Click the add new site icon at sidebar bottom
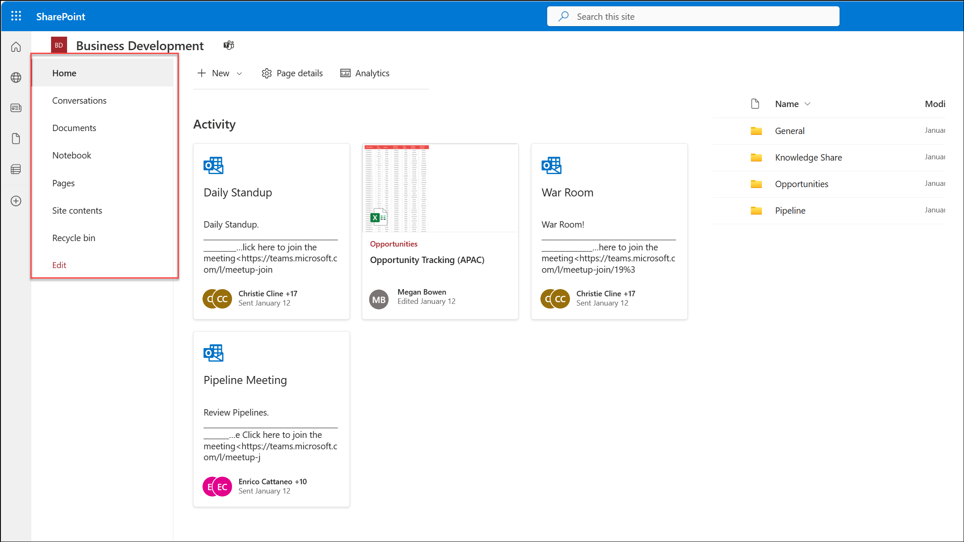964x542 pixels. (x=16, y=201)
